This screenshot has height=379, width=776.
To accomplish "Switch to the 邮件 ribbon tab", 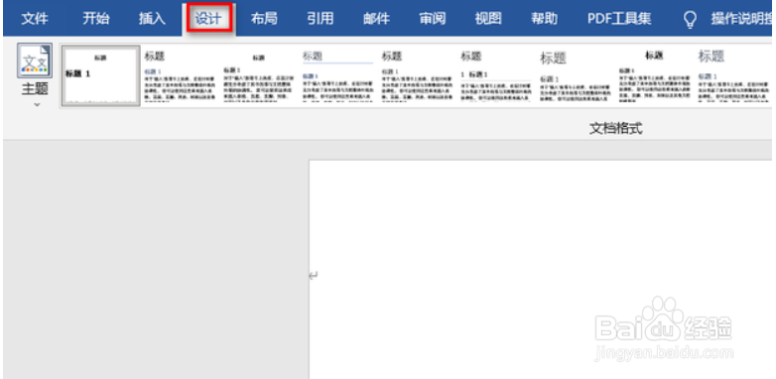I will pyautogui.click(x=376, y=19).
